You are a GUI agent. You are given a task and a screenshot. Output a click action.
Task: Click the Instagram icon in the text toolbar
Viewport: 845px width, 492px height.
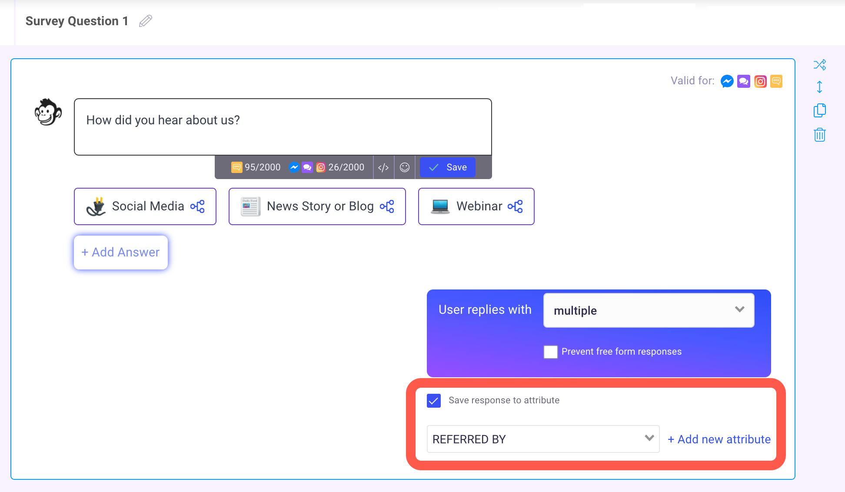coord(321,167)
